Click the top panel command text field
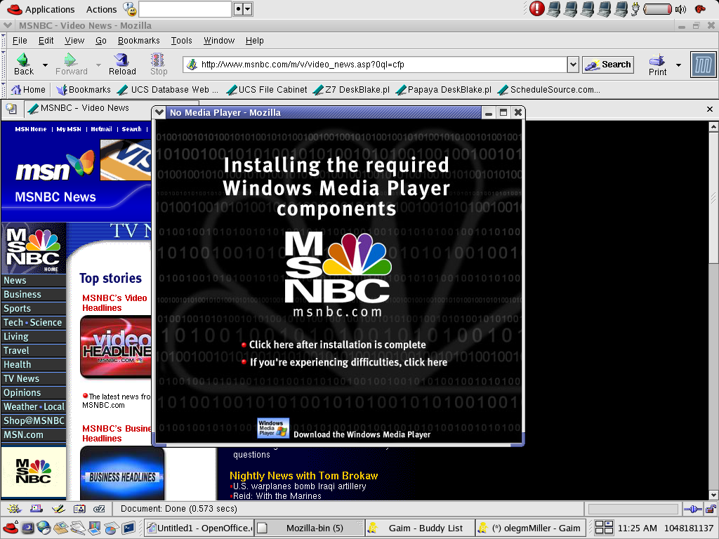The image size is (719, 539). click(185, 9)
